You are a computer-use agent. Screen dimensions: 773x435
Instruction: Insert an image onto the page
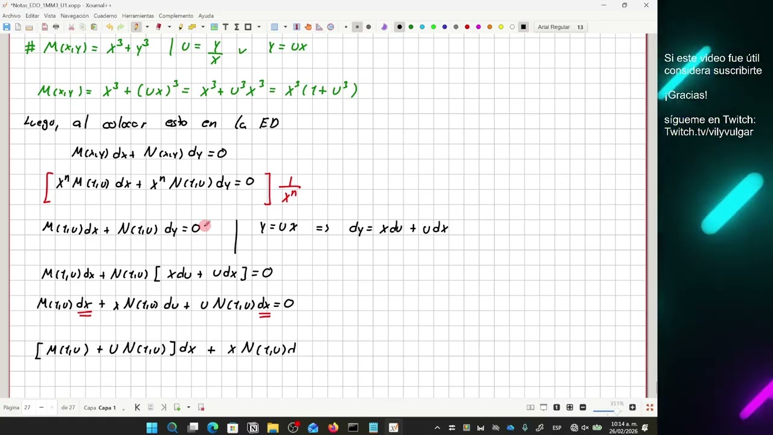tap(214, 27)
